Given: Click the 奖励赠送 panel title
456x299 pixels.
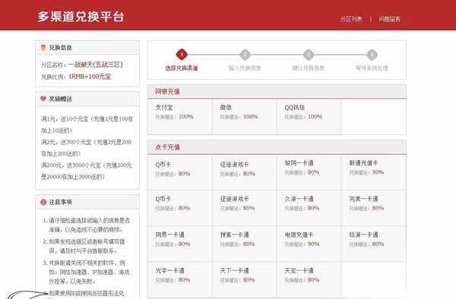Looking at the screenshot, I should pyautogui.click(x=60, y=99).
